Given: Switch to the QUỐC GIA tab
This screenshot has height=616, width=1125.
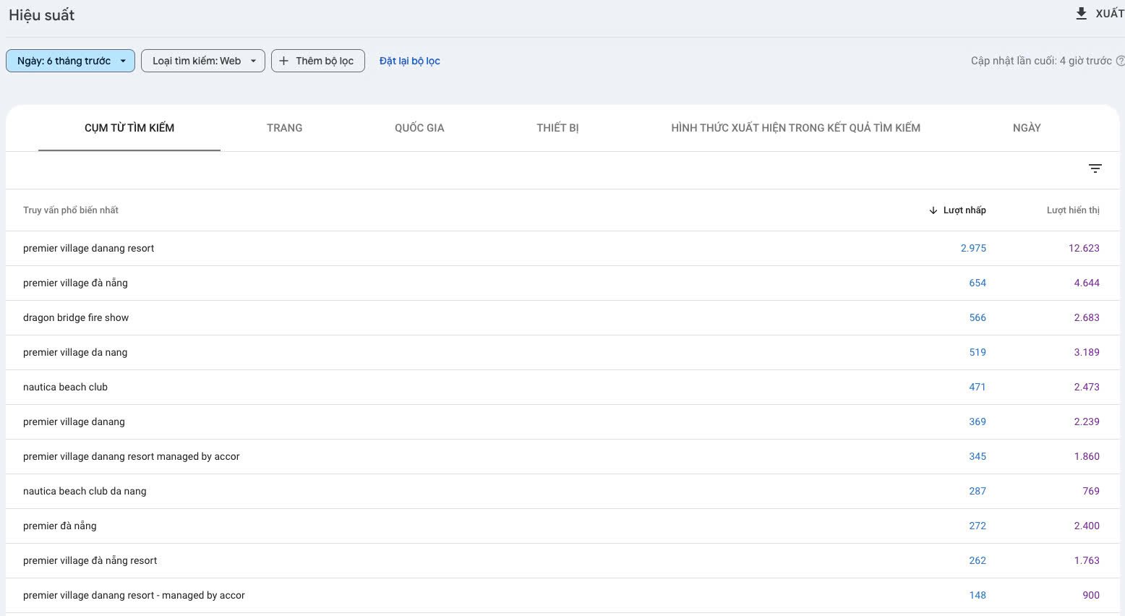Looking at the screenshot, I should [419, 128].
